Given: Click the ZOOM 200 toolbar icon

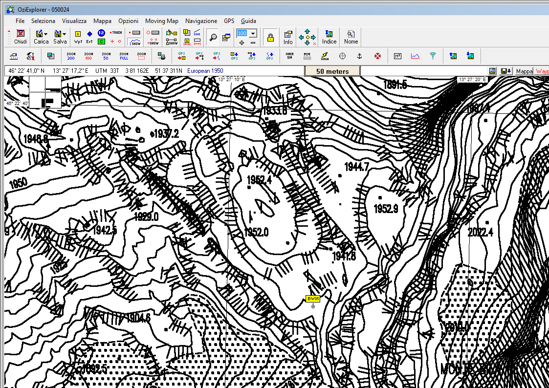Looking at the screenshot, I should (71, 56).
